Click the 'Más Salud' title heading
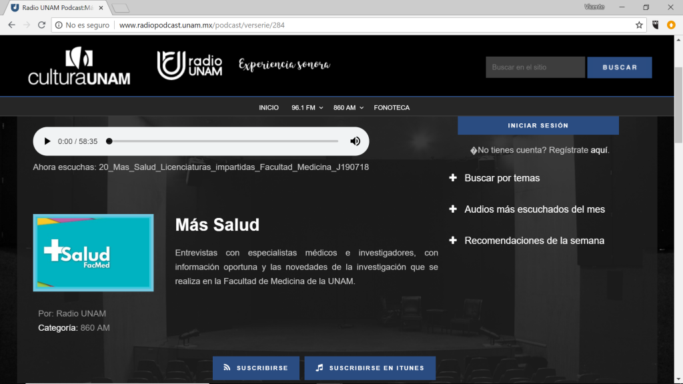Image resolution: width=683 pixels, height=384 pixels. pyautogui.click(x=217, y=225)
